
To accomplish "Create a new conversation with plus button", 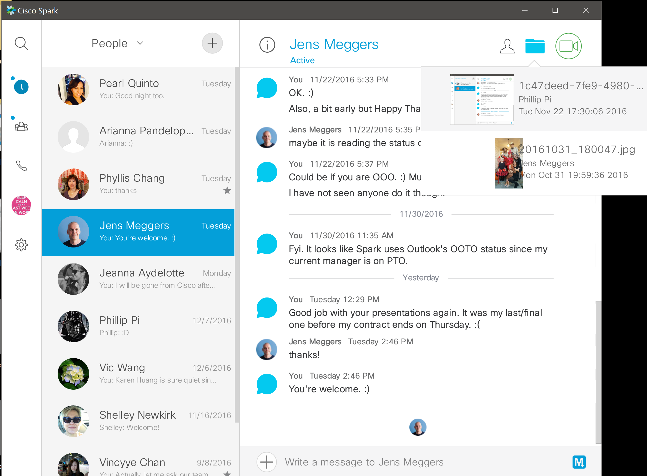I will point(212,43).
